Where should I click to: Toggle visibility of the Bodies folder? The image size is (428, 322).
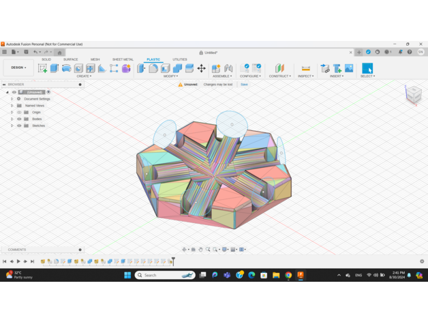(x=19, y=119)
